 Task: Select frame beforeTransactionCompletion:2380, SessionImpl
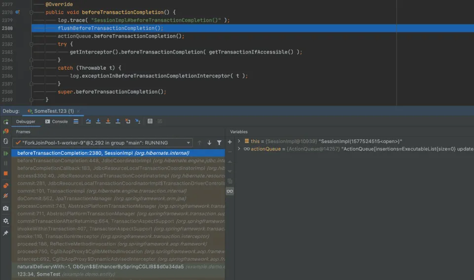118,153
